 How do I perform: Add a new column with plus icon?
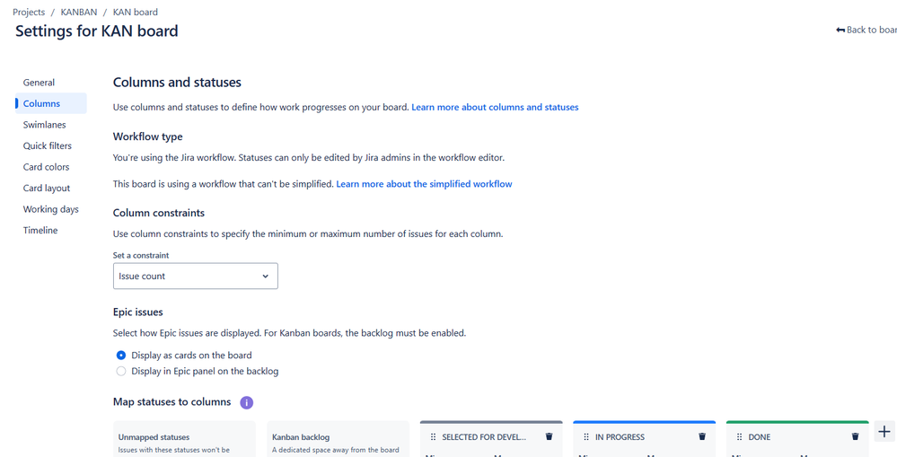[x=884, y=431]
